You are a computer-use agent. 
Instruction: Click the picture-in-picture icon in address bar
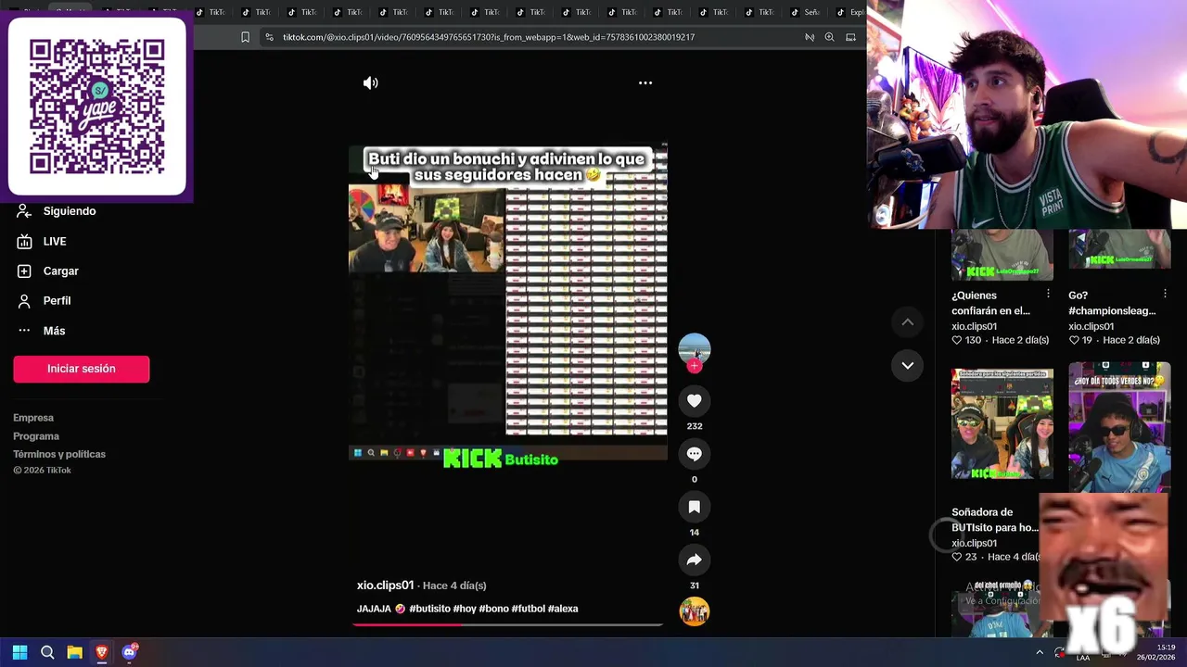[850, 37]
